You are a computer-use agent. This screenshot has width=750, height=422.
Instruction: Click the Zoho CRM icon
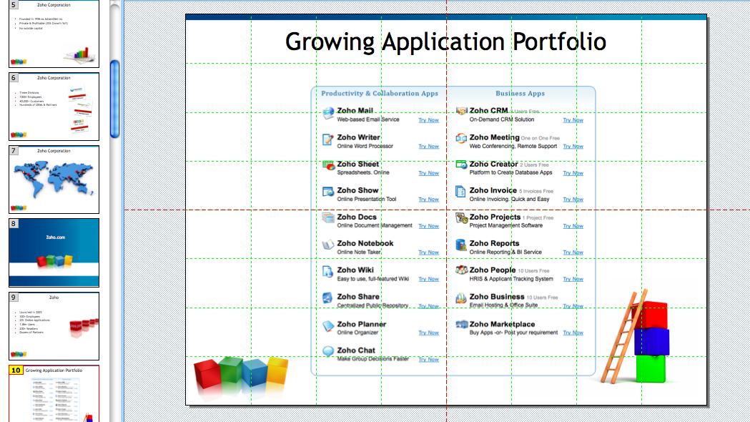point(462,112)
